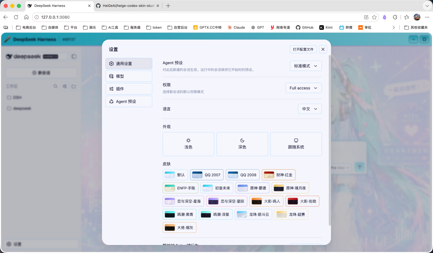Viewport: 433px width, 253px height.
Task: Go to browser home page icon
Action: click(26, 17)
